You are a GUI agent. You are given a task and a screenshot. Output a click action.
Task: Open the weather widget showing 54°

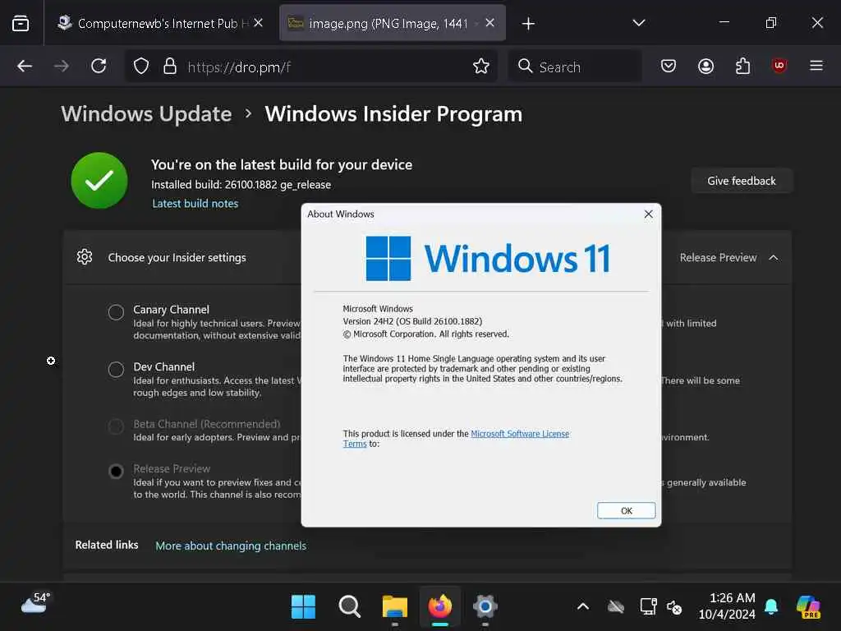point(35,603)
